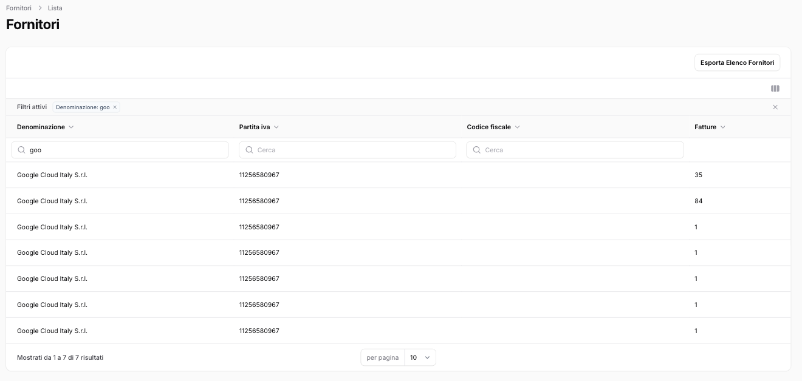Select the last Google Cloud Italy S.r.l. row
Image resolution: width=802 pixels, height=381 pixels.
point(52,331)
